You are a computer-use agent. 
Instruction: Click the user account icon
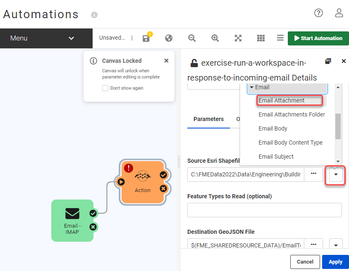[339, 13]
